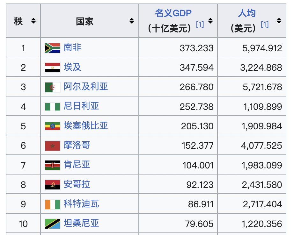This screenshot has width=294, height=235.
Task: Click the South Africa flag icon
Action: tap(53, 48)
